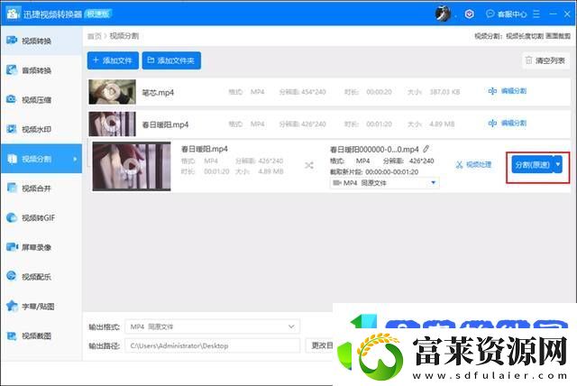
Task: Open the 输出格式 combo box
Action: [213, 326]
